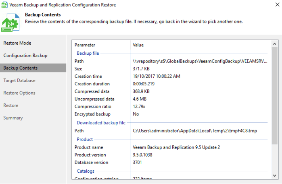Viewport: 282px width, 184px height.
Task: Click the 368.9 KB value
Action: 141,91
